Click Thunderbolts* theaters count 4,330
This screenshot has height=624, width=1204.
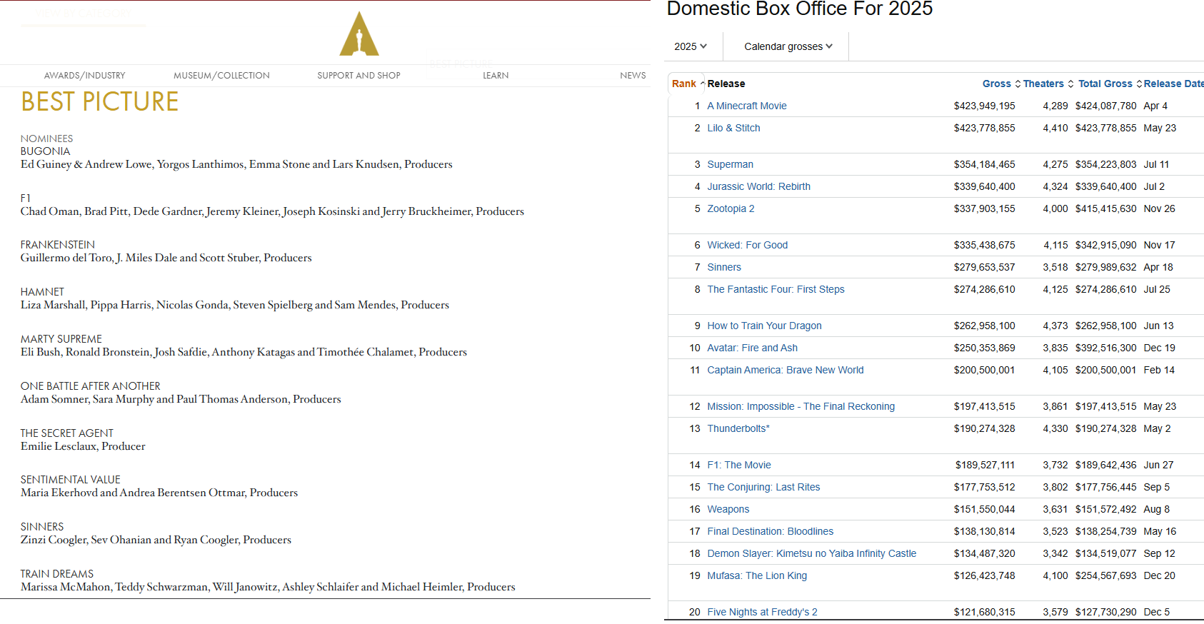pos(1055,428)
